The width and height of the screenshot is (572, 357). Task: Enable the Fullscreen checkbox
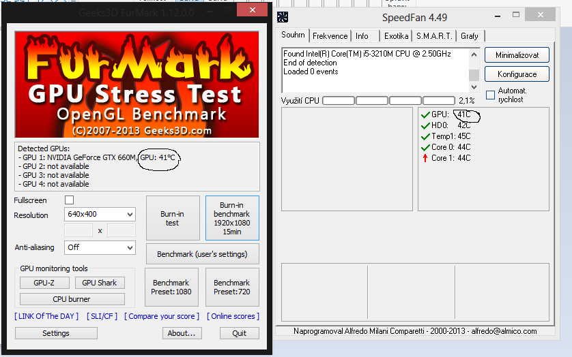(70, 200)
